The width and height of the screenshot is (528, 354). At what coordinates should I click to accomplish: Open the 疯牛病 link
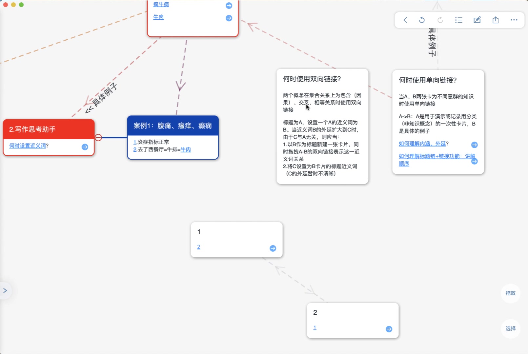tap(161, 4)
